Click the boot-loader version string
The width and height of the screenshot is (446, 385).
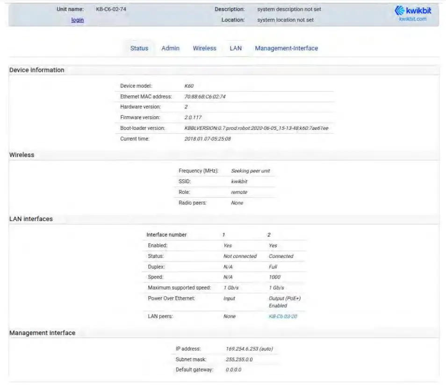(x=256, y=128)
